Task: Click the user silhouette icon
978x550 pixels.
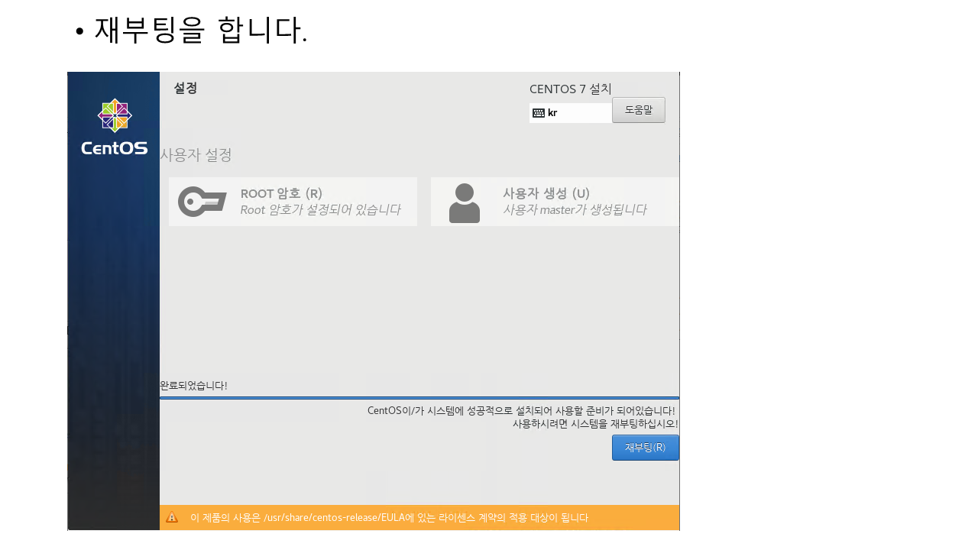Action: 465,202
